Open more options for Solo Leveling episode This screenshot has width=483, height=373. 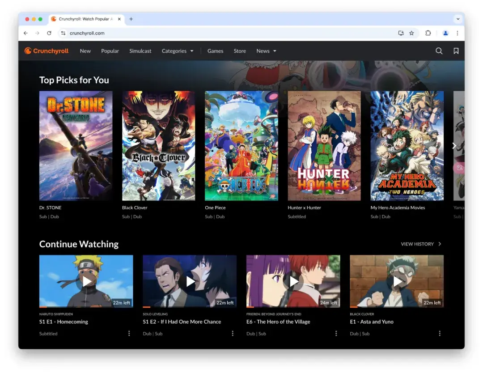[233, 333]
